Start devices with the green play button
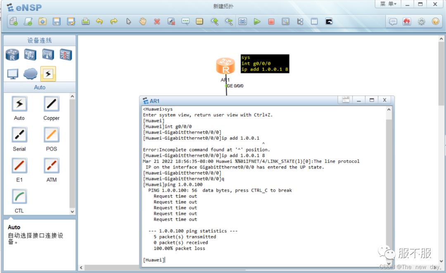446x273 pixels. point(257,21)
